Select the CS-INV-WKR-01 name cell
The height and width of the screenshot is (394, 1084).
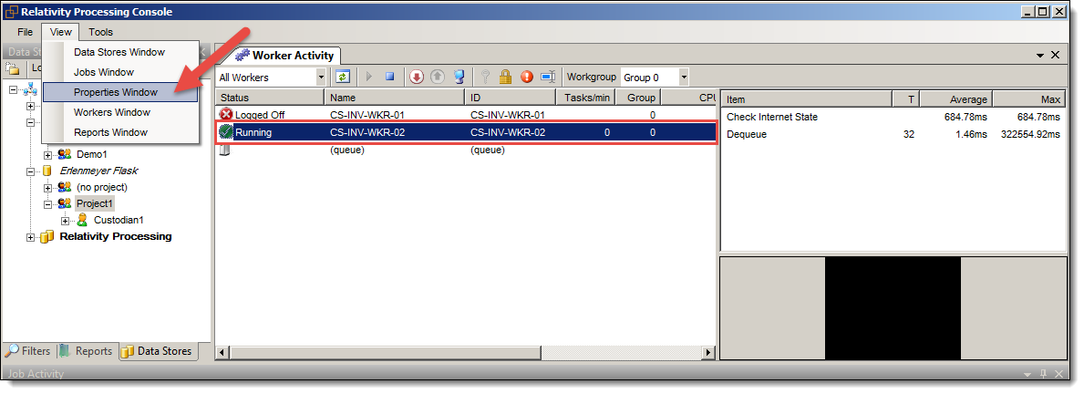coord(367,115)
